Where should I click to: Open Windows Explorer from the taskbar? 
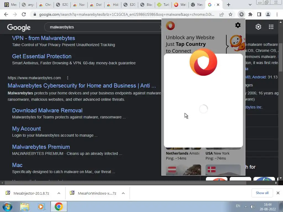click(x=25, y=207)
